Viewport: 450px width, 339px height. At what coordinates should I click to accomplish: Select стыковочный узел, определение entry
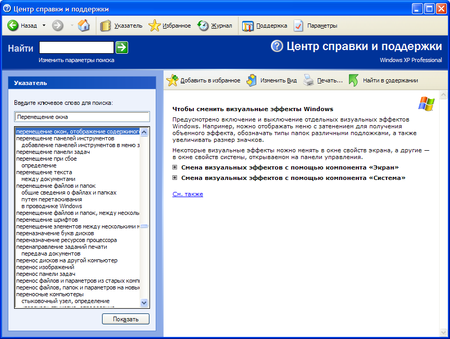[66, 301]
